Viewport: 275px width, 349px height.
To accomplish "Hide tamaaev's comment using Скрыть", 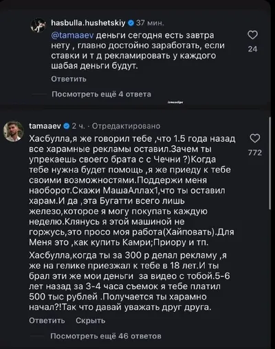I will (91, 321).
